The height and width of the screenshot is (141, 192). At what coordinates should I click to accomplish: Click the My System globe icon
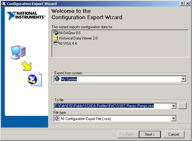click(57, 79)
